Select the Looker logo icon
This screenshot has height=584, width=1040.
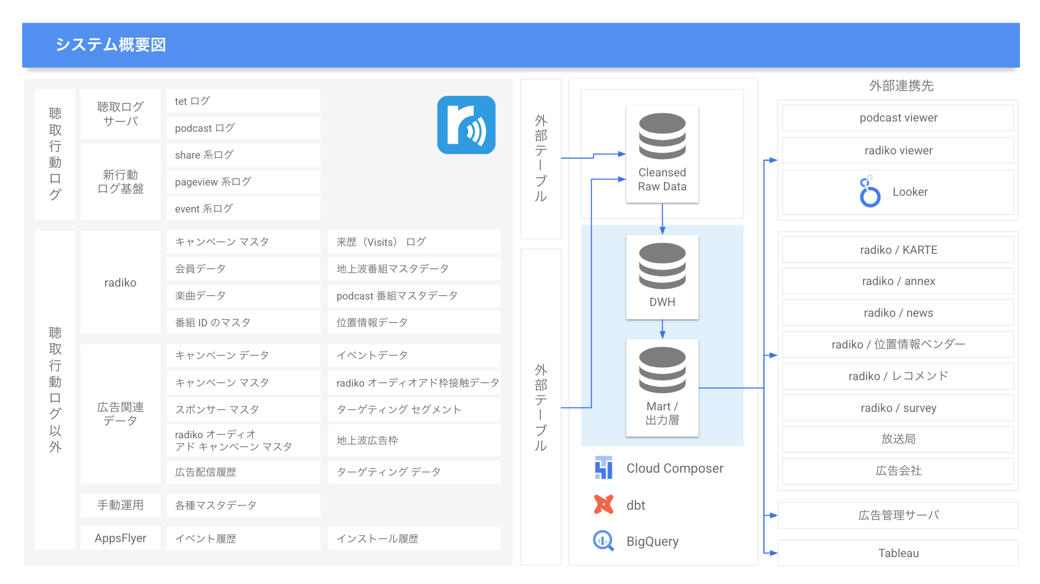(x=870, y=192)
